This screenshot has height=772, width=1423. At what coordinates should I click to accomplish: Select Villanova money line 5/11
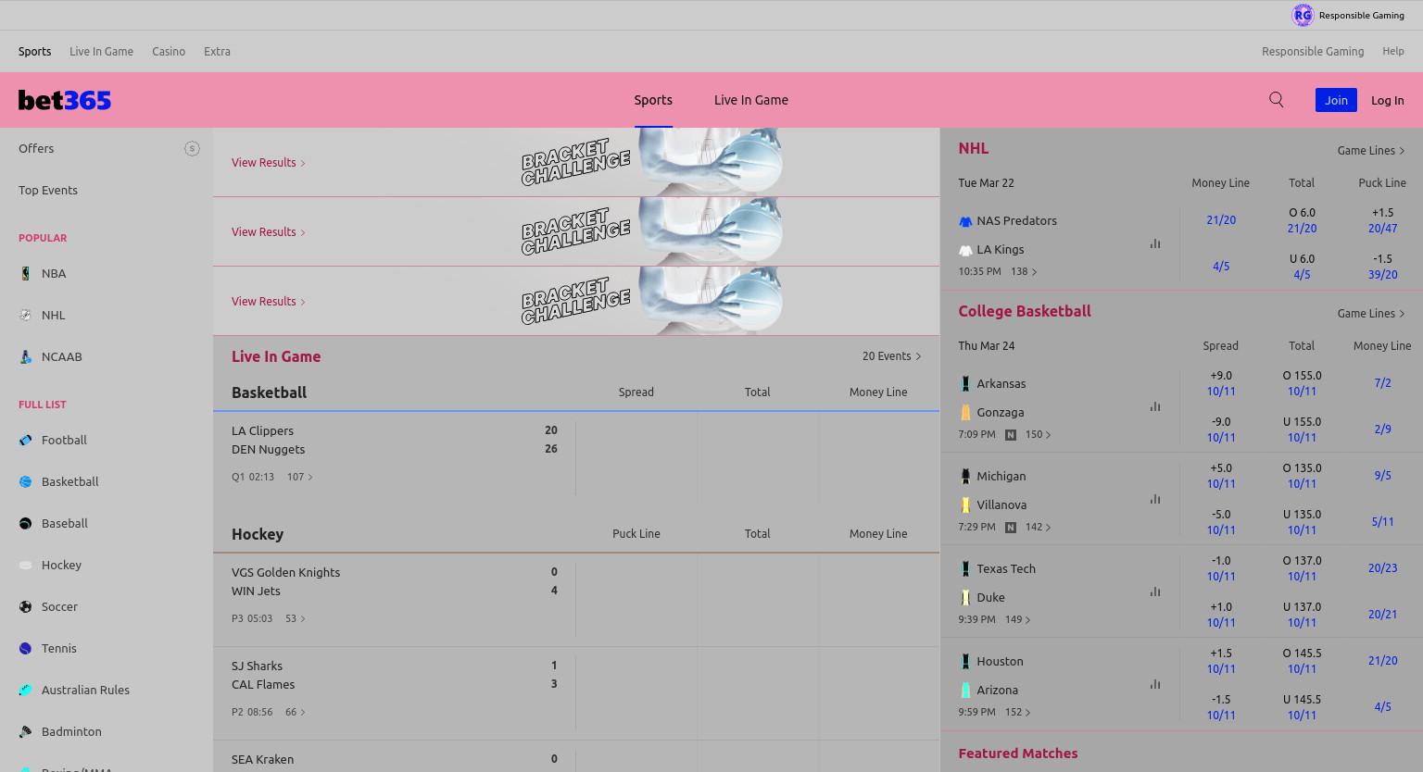coord(1382,521)
